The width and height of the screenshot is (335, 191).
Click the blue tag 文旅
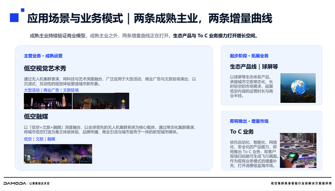click(39, 139)
